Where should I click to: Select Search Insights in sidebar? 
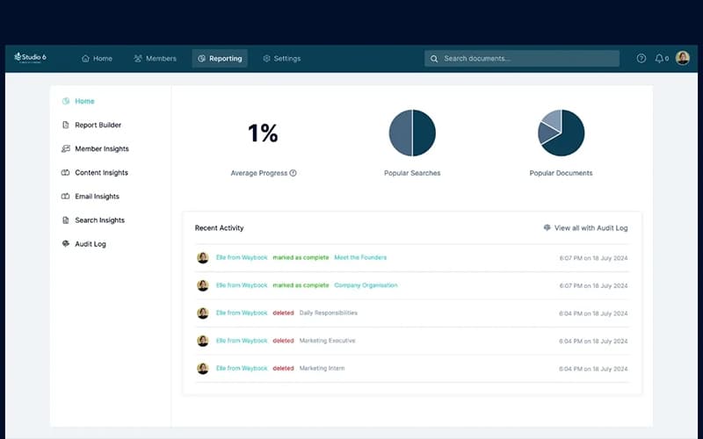(99, 220)
